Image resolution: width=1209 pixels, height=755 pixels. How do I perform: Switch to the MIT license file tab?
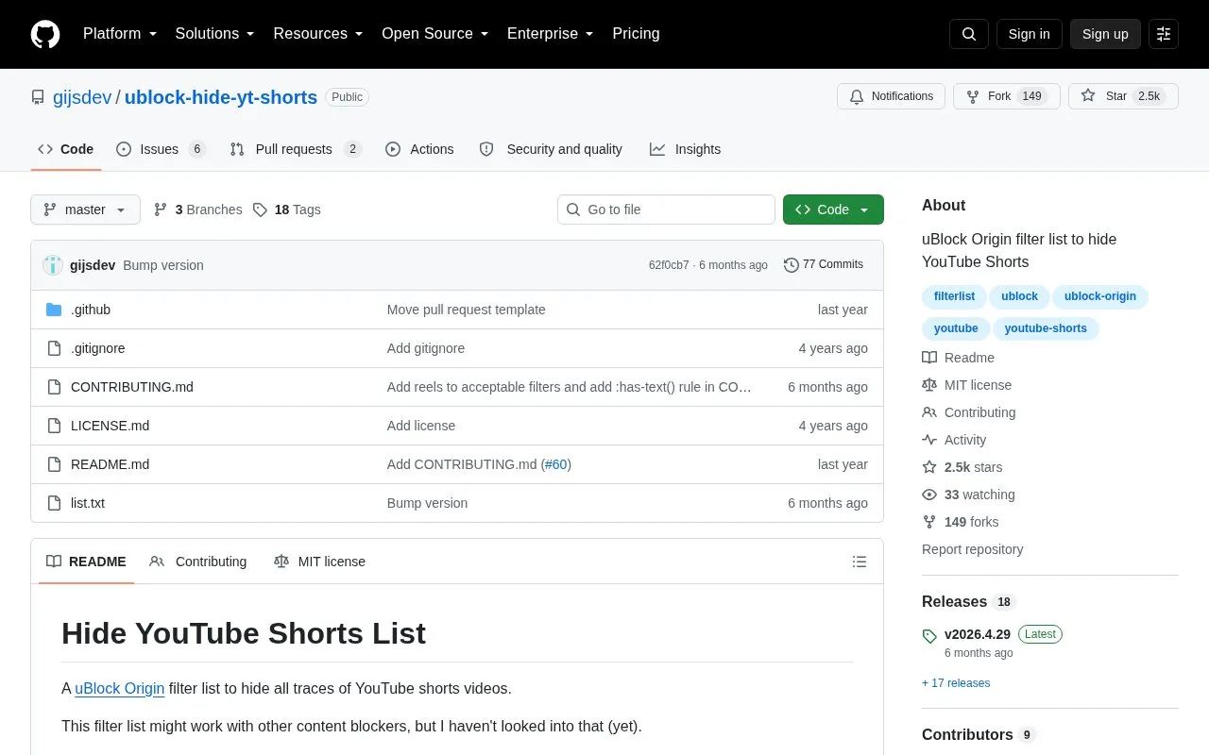pyautogui.click(x=319, y=562)
